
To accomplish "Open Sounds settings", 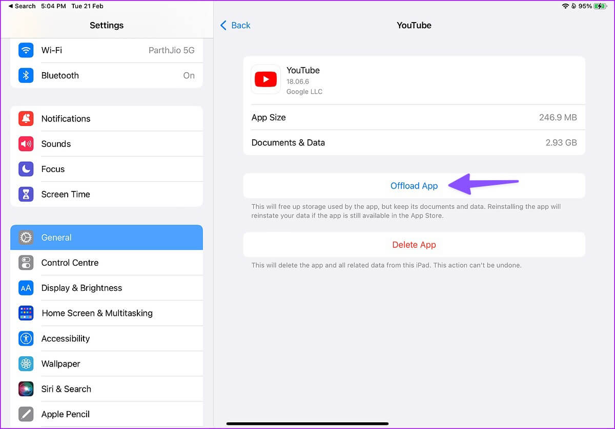I will click(x=107, y=144).
